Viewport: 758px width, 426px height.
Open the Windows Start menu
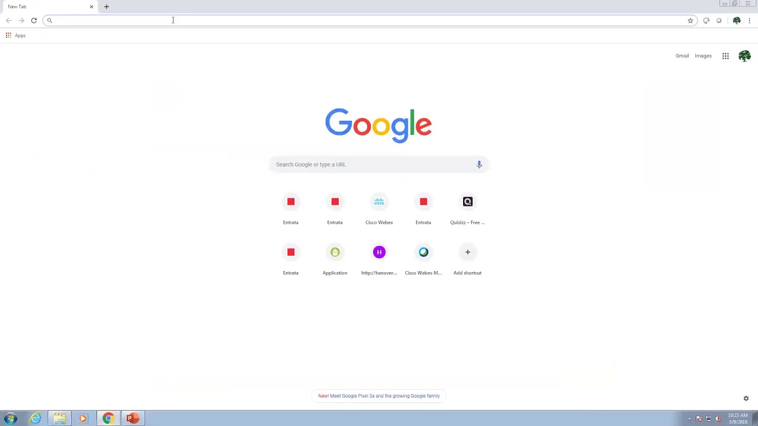pyautogui.click(x=11, y=418)
